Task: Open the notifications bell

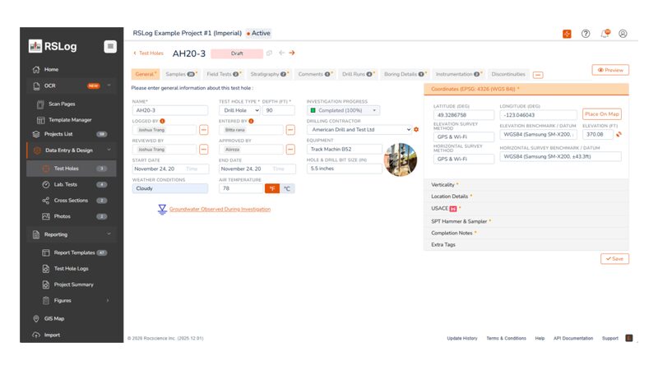Action: [x=605, y=34]
